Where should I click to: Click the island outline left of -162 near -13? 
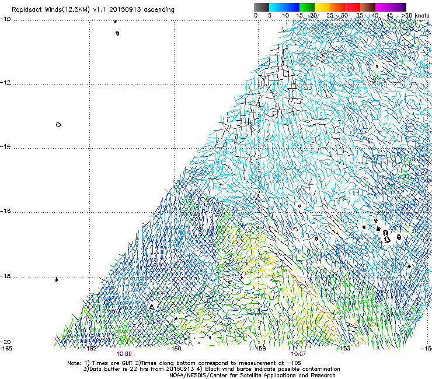pos(58,125)
